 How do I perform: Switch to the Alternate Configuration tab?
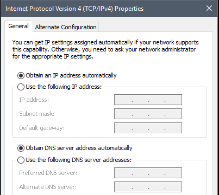[66, 27]
